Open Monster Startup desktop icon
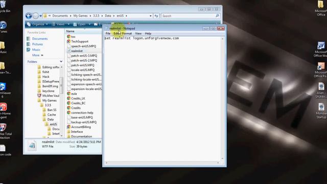This screenshot has width=327, height=184. point(321,111)
